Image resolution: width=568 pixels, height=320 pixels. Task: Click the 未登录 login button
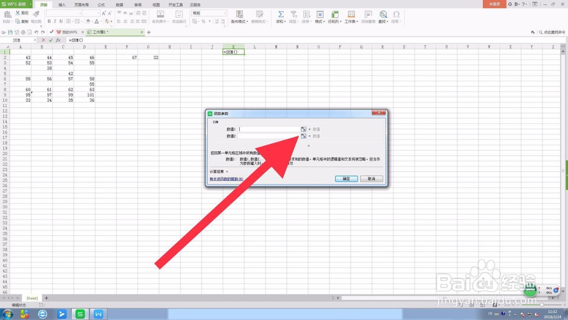coord(495,4)
